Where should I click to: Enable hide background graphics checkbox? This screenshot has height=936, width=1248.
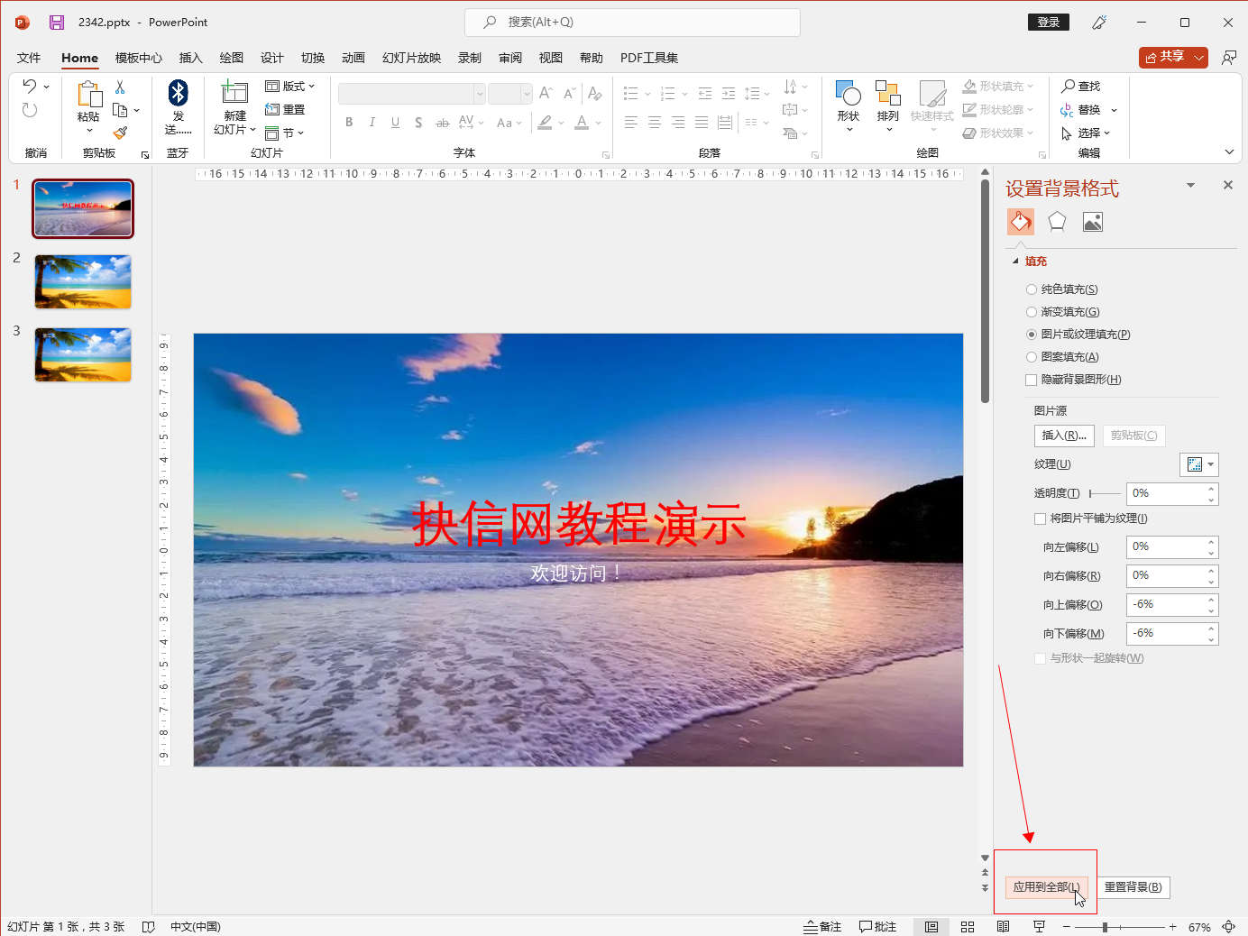(x=1032, y=380)
